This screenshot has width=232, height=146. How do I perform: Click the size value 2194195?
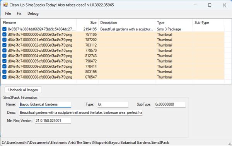(x=90, y=29)
